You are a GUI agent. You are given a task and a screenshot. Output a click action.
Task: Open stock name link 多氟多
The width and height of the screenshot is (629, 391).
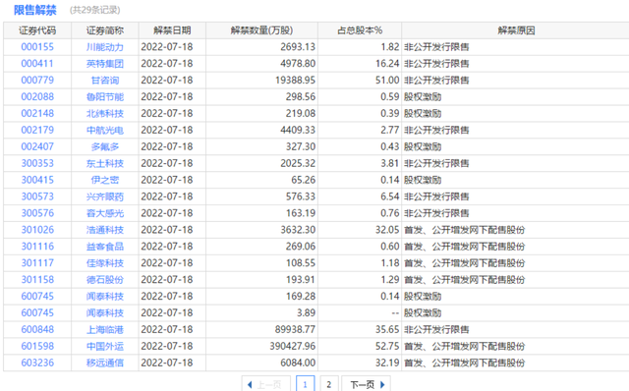pyautogui.click(x=105, y=146)
